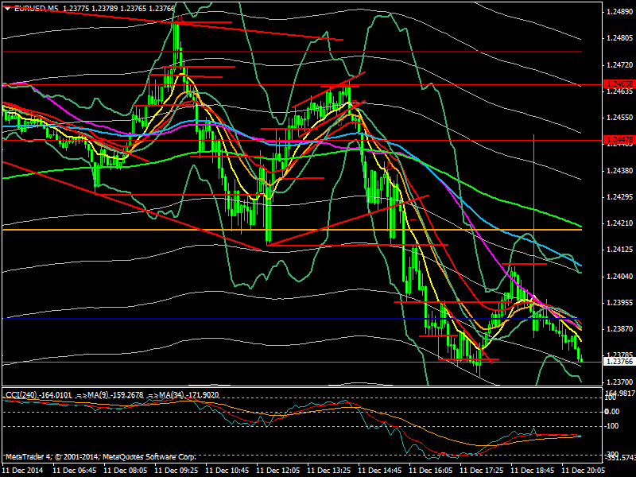Click time axis label 11 Dec 12:05
The width and height of the screenshot is (636, 477).
coord(277,470)
